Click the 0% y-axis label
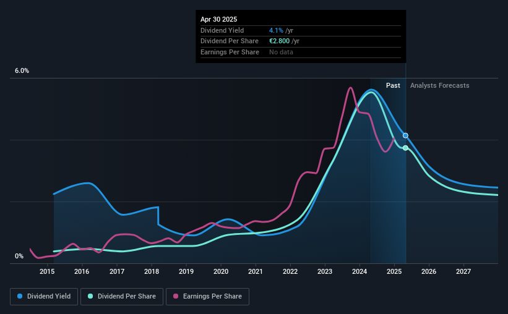Screen dimensions: 508x314 click(x=19, y=256)
